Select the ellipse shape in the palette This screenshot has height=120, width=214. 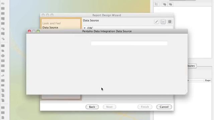pos(3,56)
